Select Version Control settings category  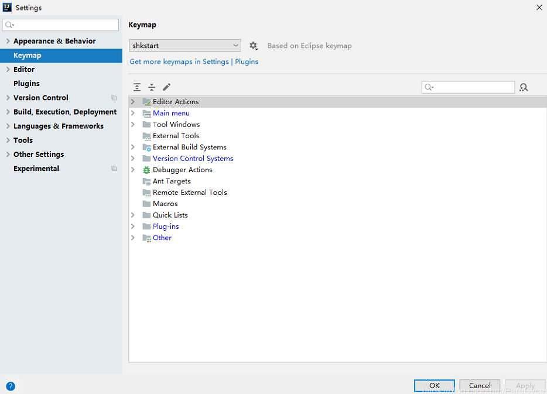click(61, 98)
